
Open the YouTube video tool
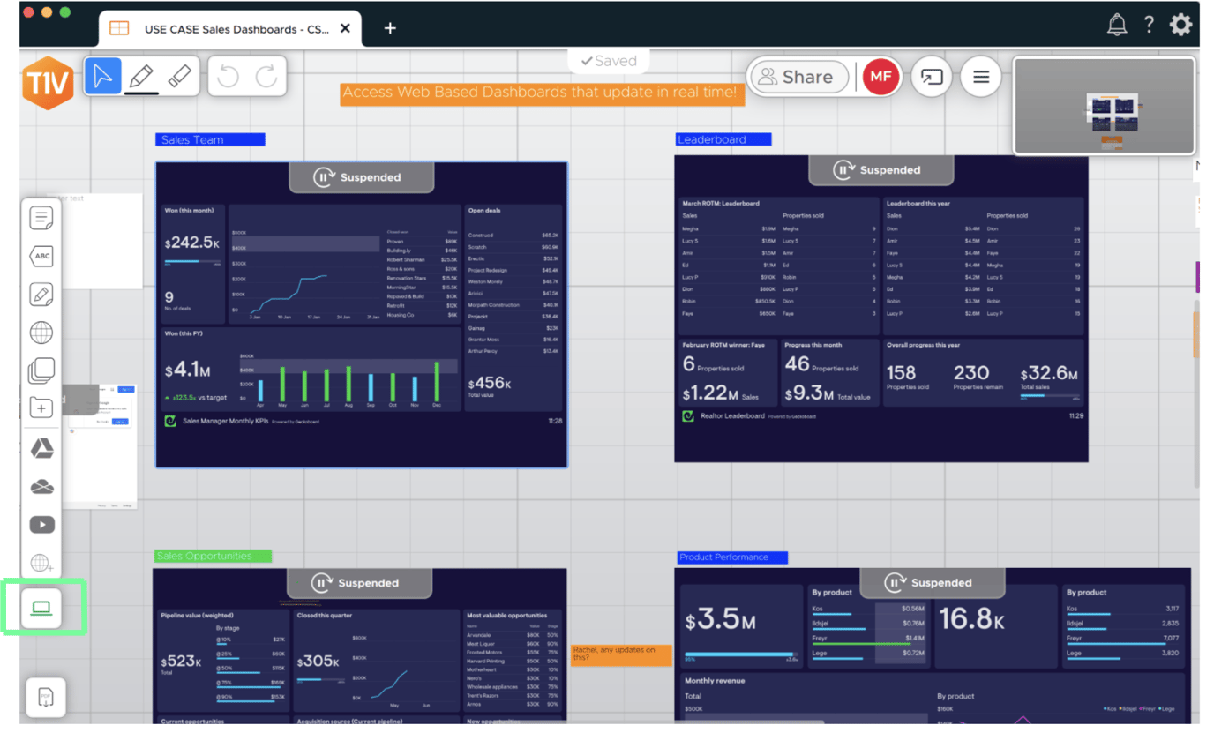click(41, 525)
